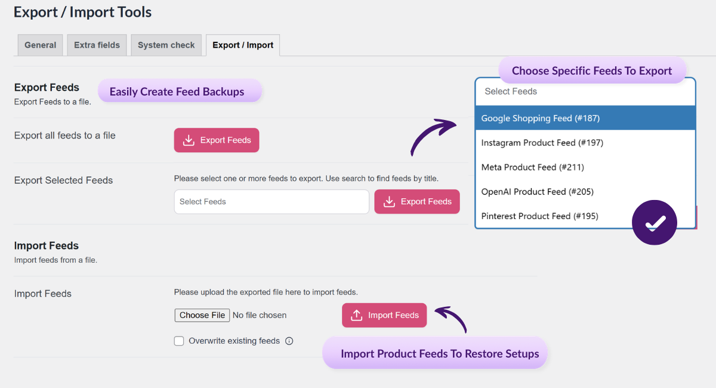The image size is (716, 388).
Task: Choose Instagram Product Feed (#197)
Action: tap(541, 143)
